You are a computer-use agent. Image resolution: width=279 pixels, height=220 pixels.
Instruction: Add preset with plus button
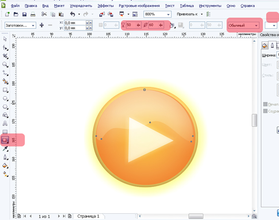coord(42,25)
